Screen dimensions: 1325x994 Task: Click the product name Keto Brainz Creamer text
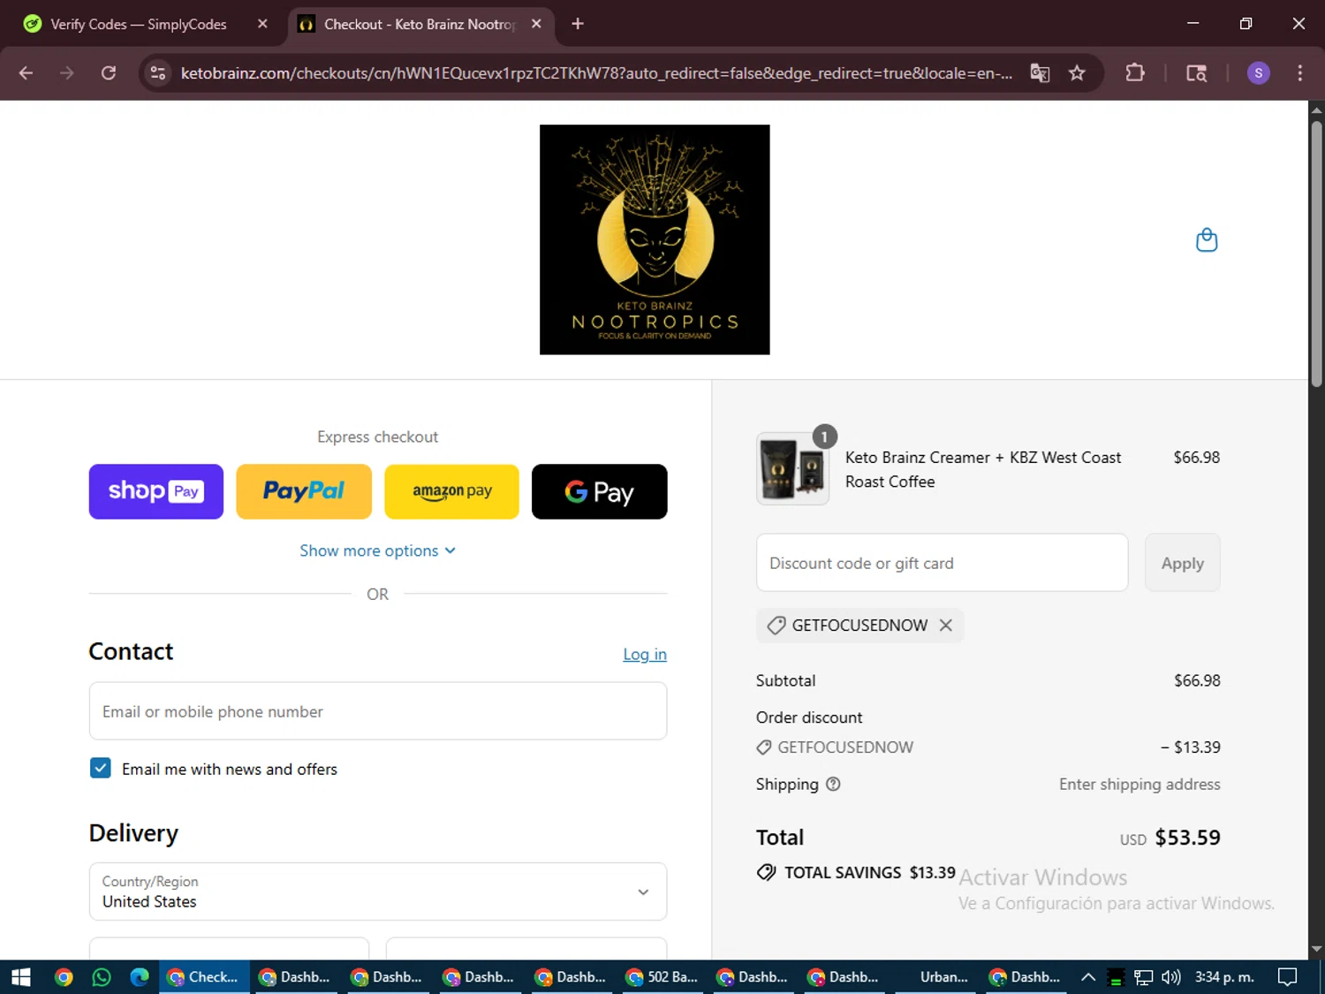[982, 469]
